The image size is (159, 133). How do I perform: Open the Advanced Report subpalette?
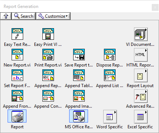(141, 96)
